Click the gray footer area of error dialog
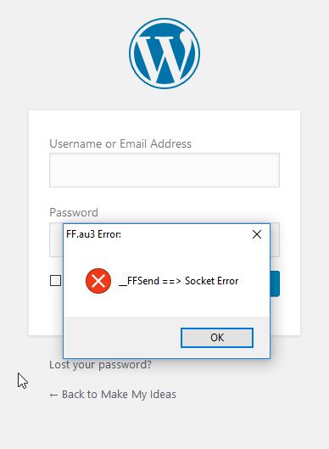The height and width of the screenshot is (449, 329). pos(121,337)
